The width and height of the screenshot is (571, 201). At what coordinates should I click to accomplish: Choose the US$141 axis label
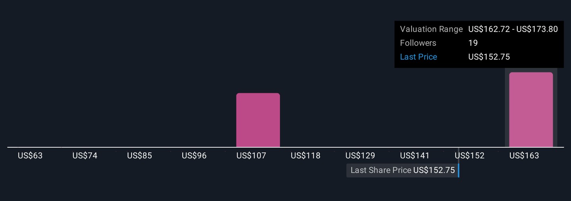415,156
